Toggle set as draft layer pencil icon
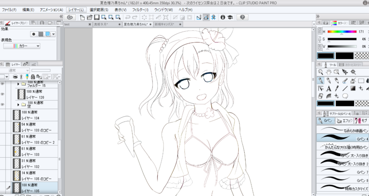 (27, 77)
